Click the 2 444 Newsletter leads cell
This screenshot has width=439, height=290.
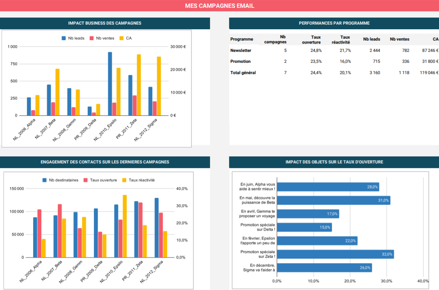pyautogui.click(x=375, y=50)
